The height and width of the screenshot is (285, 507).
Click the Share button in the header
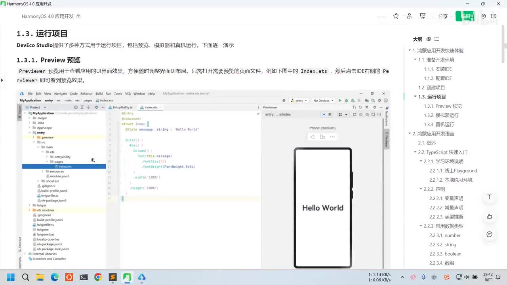pos(443,16)
